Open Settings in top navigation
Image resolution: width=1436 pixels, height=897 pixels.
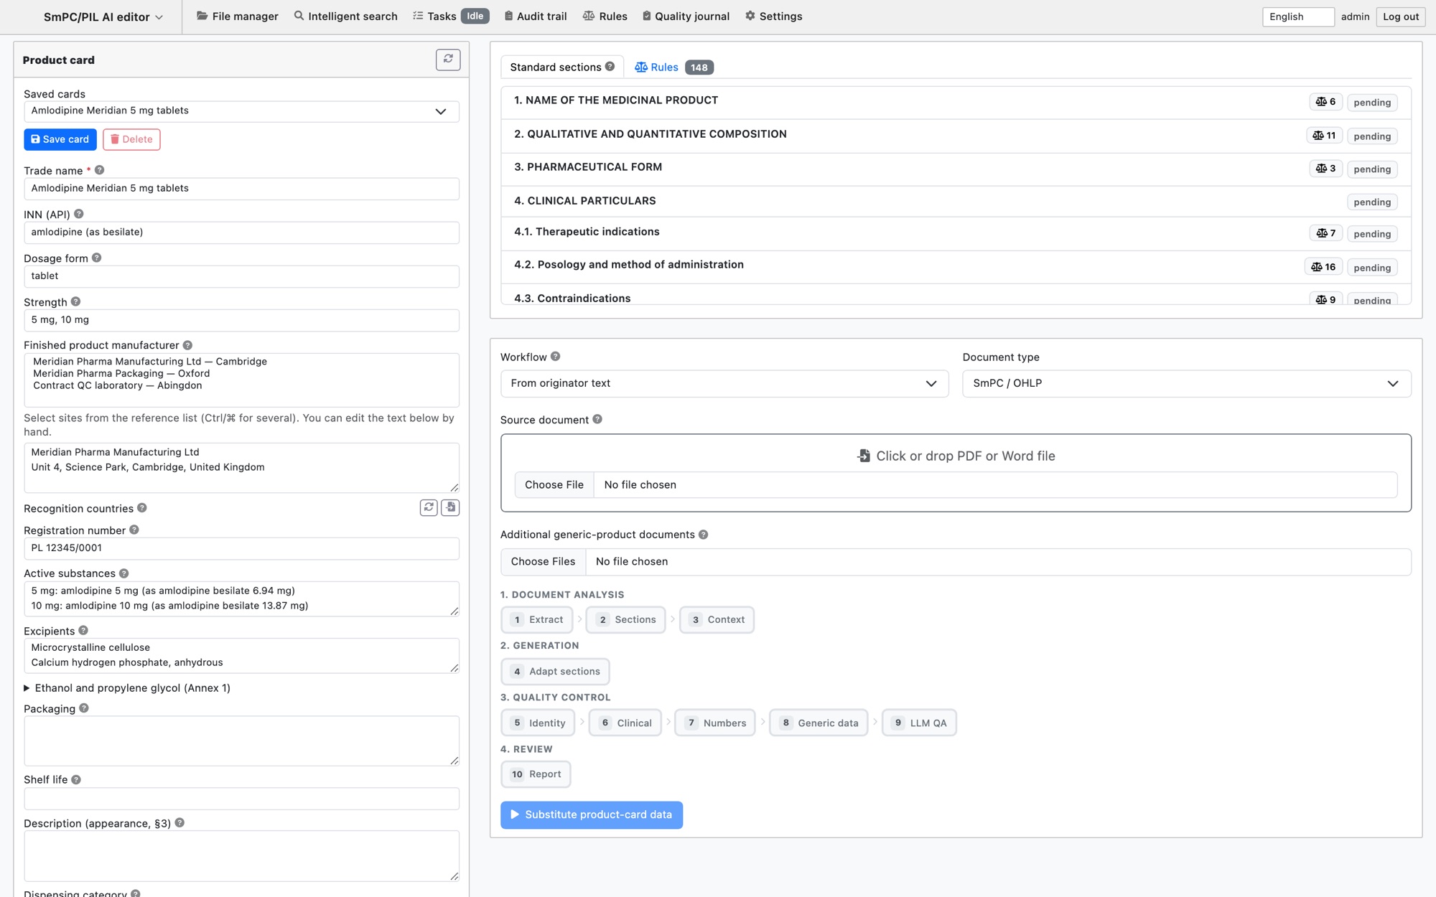773,16
